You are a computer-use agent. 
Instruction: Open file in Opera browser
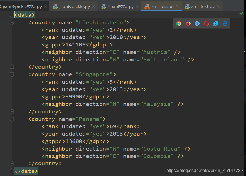206,23
